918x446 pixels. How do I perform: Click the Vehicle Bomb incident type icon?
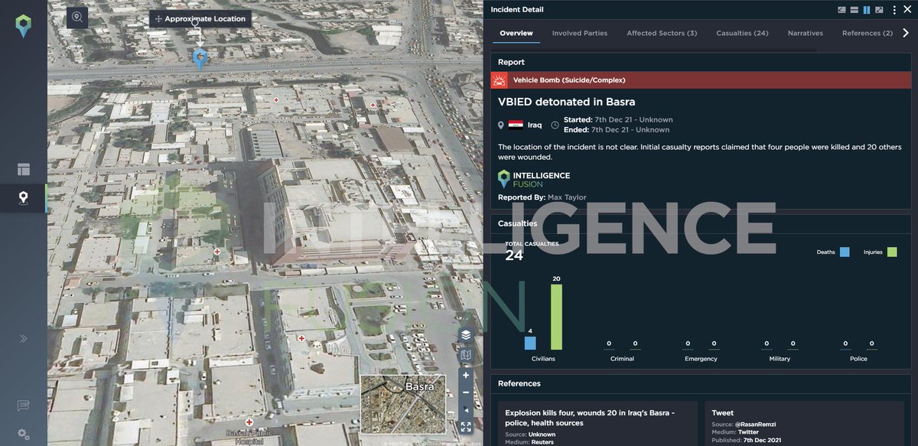(x=499, y=80)
